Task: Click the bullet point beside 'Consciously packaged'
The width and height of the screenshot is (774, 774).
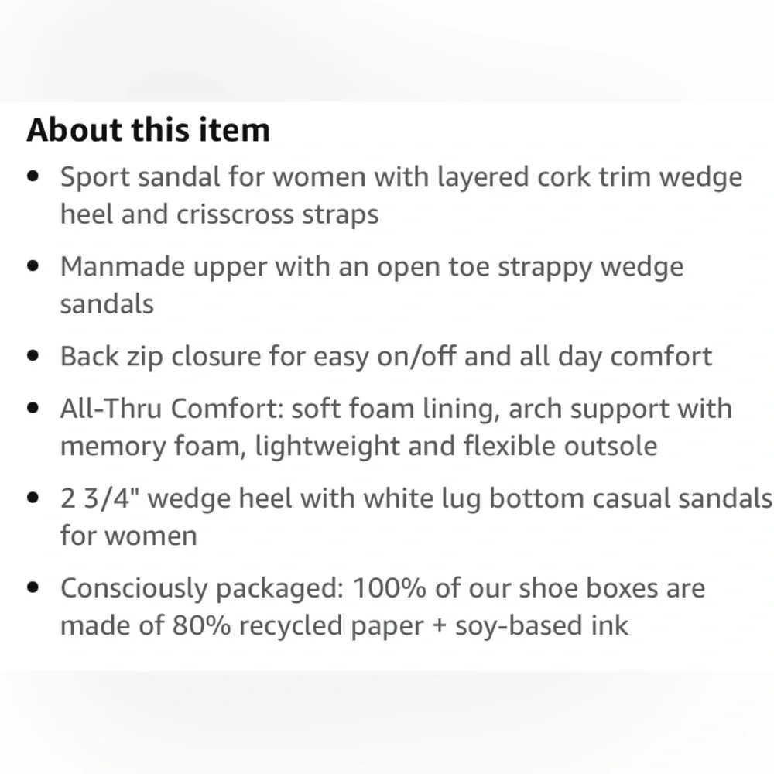Action: pos(33,587)
